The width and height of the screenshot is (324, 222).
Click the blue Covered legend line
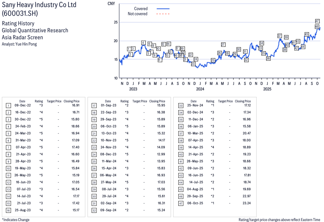click(163, 9)
